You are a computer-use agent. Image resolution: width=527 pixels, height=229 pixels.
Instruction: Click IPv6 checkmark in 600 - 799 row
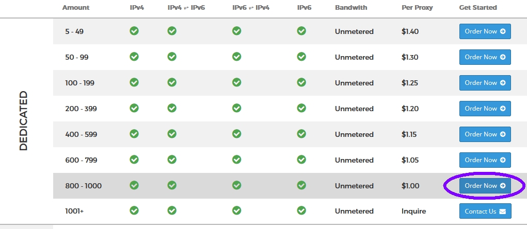pos(301,159)
